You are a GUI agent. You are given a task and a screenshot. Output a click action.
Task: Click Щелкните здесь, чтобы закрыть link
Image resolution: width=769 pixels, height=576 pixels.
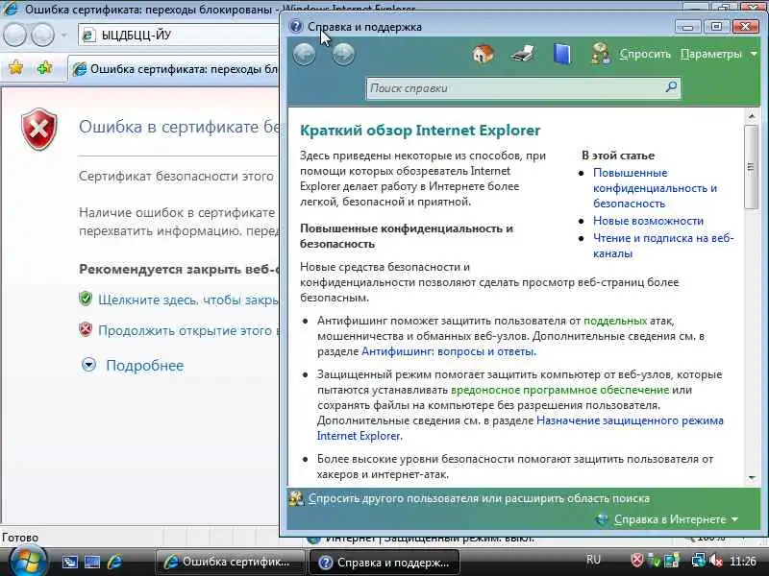click(x=188, y=300)
